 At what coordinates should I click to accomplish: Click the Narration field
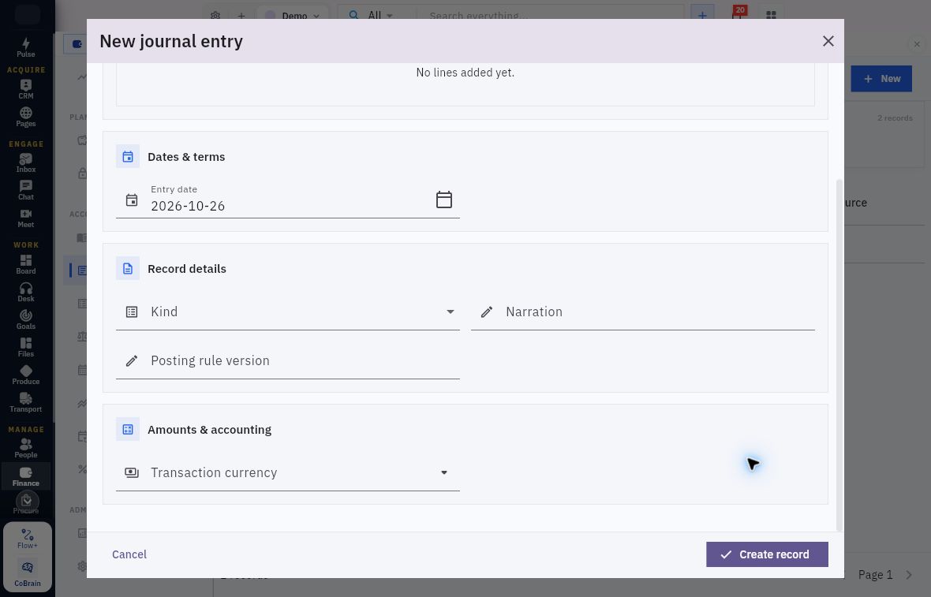[x=643, y=312]
